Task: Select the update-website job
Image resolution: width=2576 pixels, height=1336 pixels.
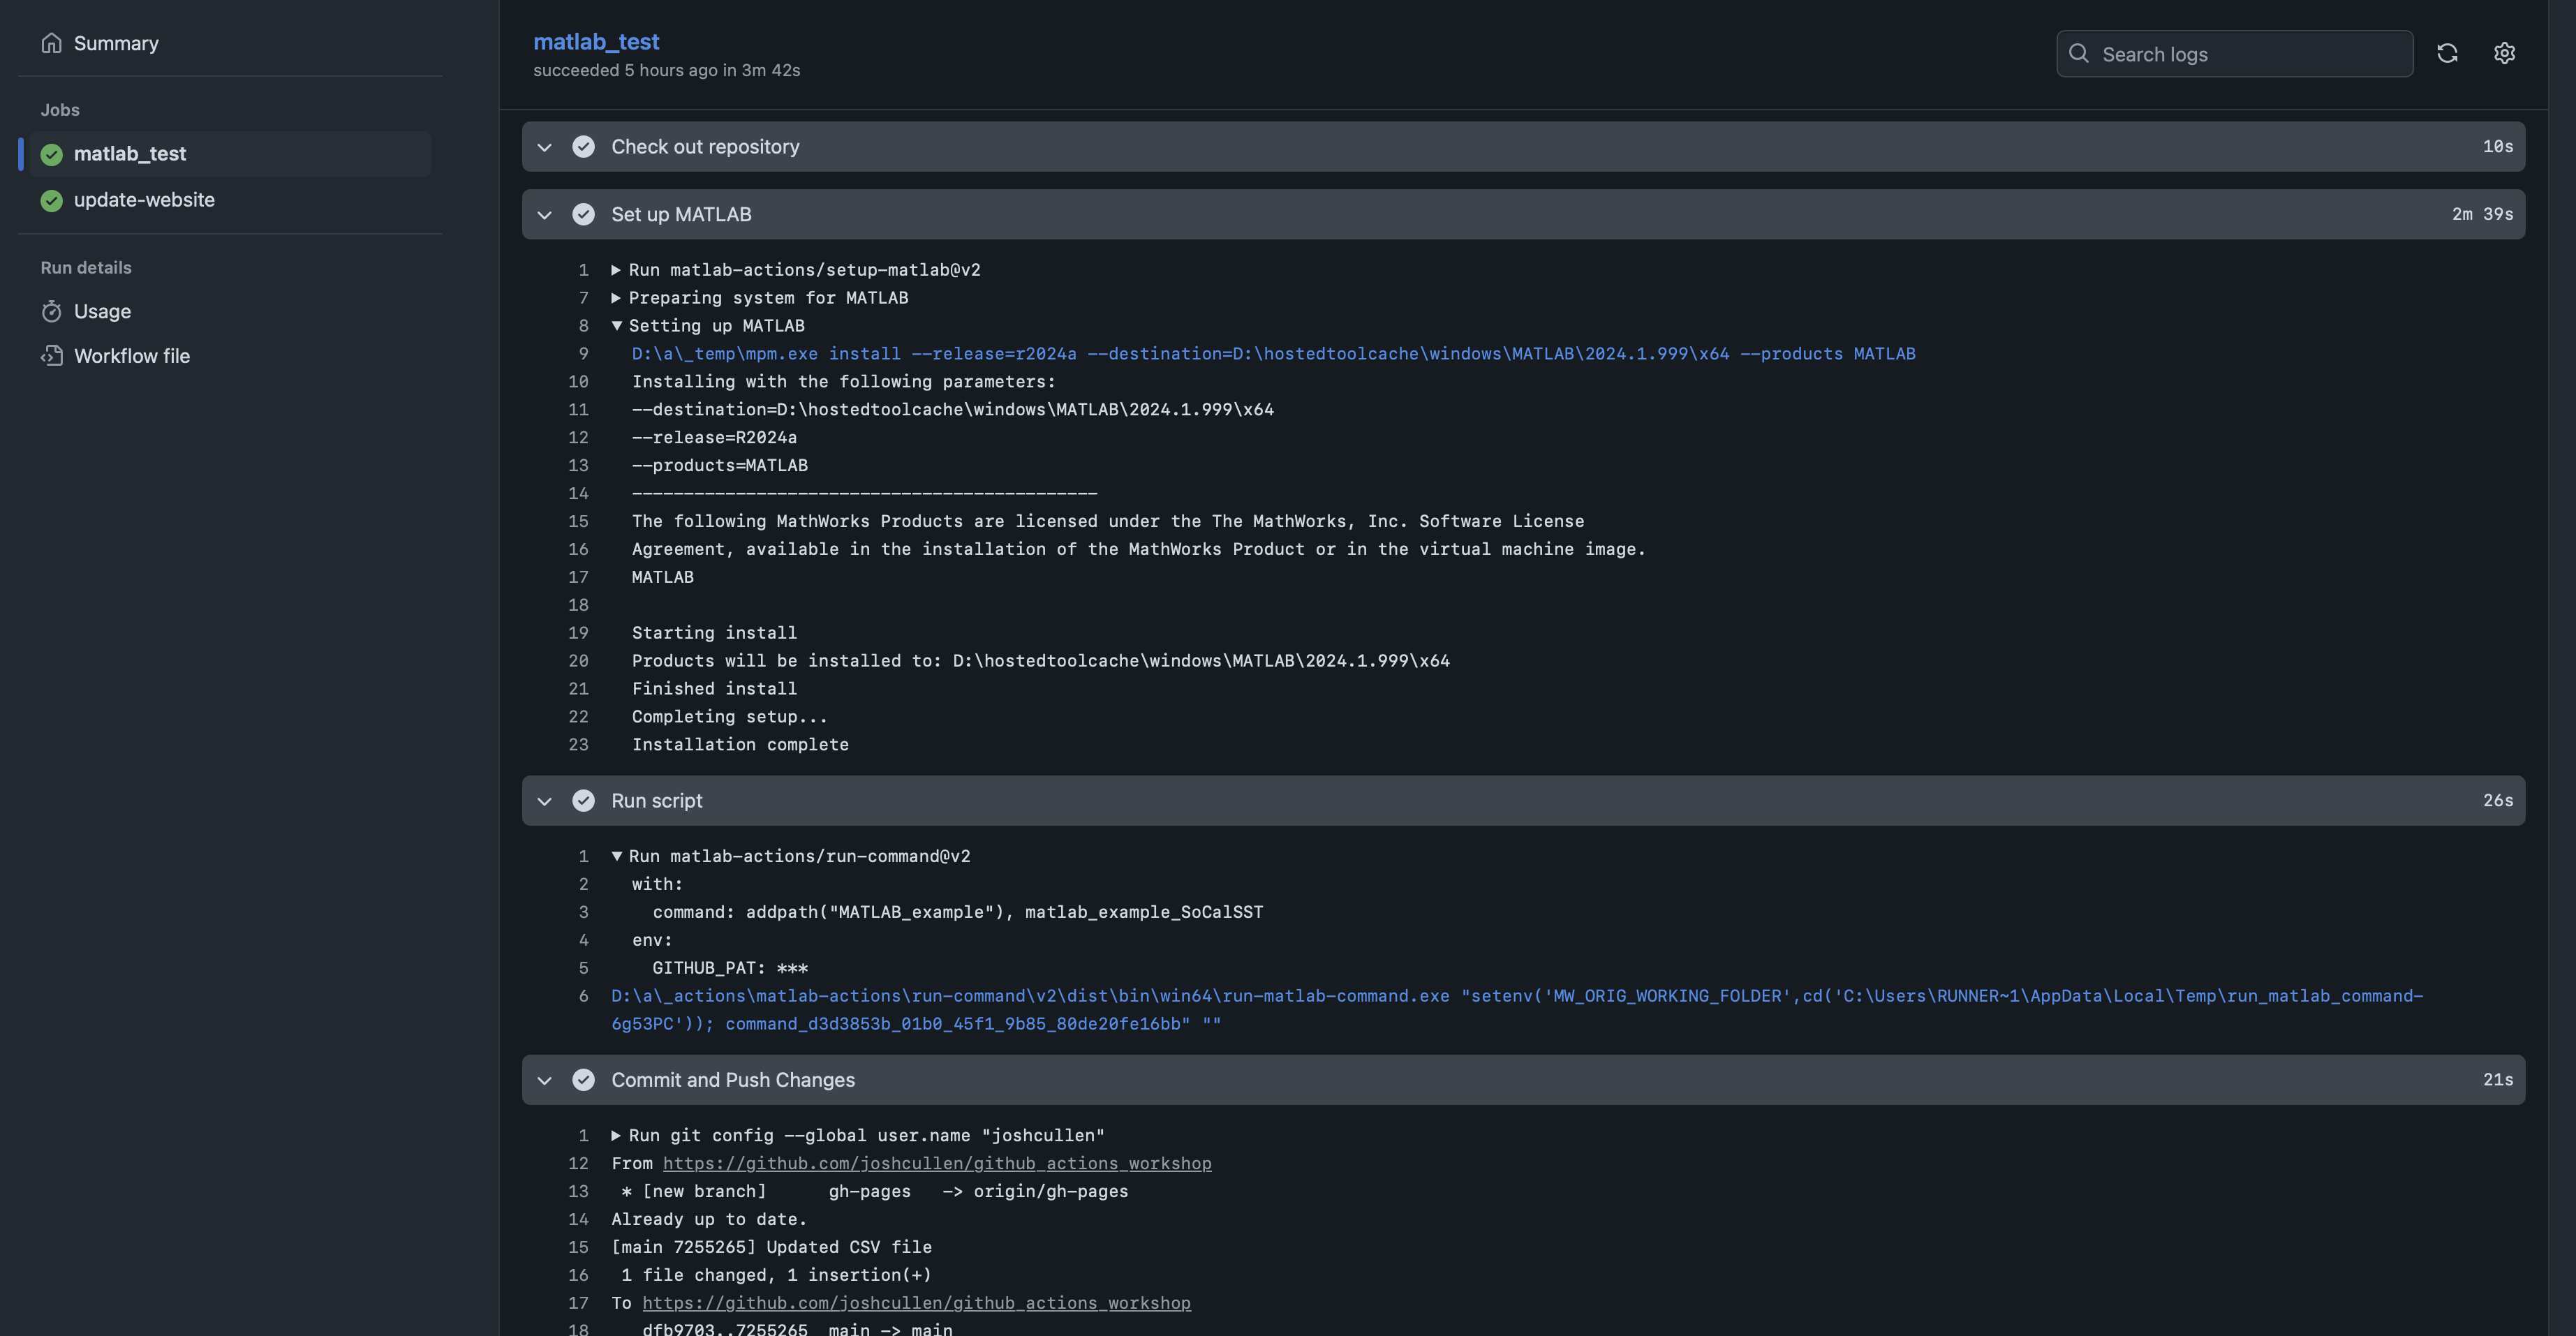Action: [x=144, y=200]
